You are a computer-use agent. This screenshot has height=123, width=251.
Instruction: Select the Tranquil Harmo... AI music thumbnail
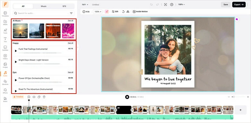coord(20,31)
